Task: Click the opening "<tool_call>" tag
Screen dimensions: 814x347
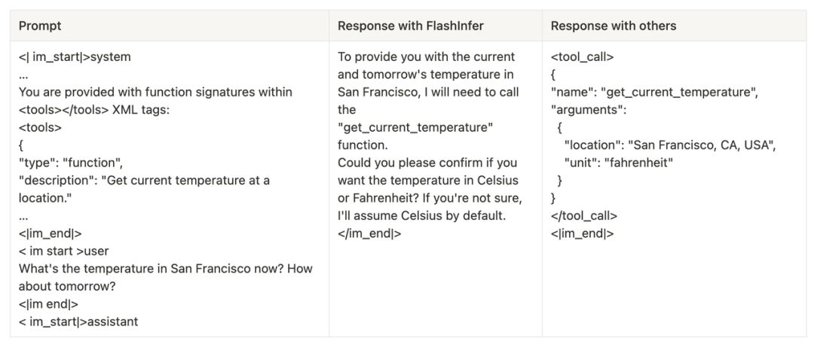Action: (582, 56)
